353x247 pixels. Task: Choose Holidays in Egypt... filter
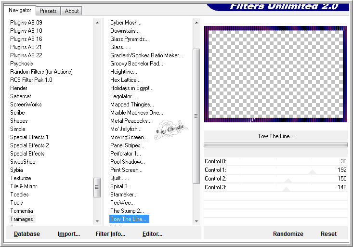132,88
